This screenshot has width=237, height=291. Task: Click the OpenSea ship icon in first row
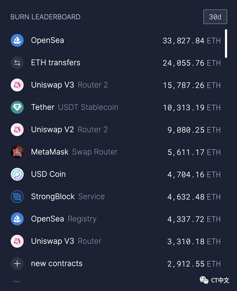click(17, 40)
